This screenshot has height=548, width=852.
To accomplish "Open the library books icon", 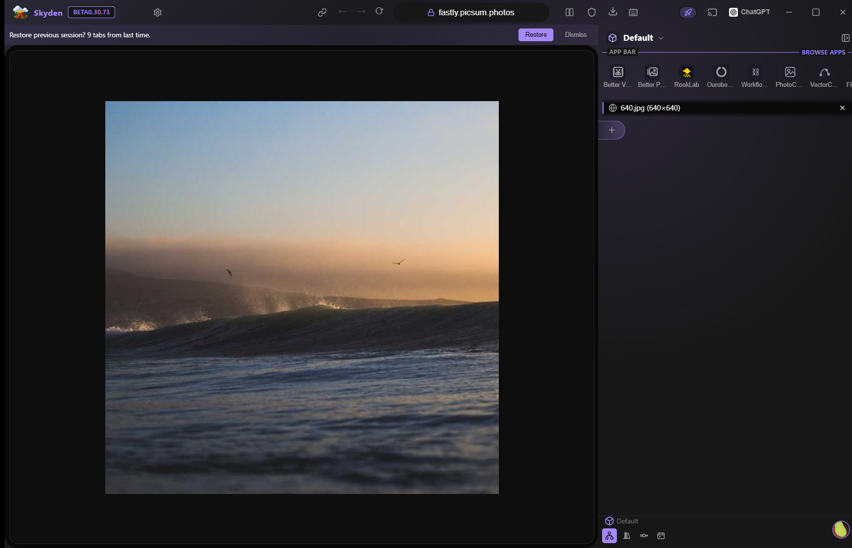I will pos(627,536).
